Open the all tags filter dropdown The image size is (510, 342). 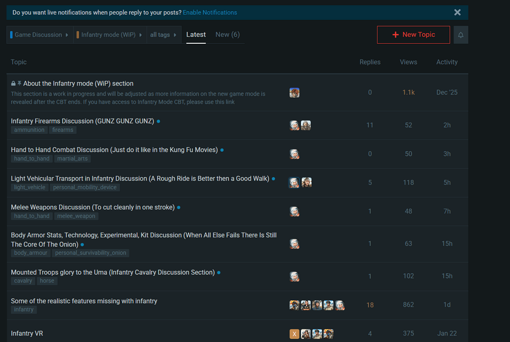pyautogui.click(x=163, y=35)
